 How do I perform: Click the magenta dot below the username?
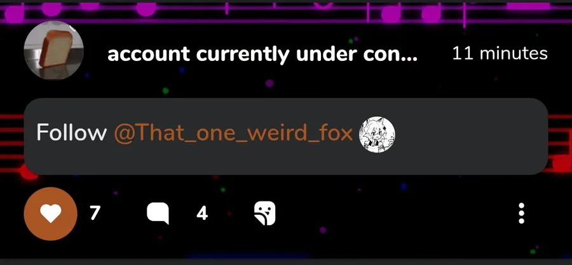pos(269,83)
